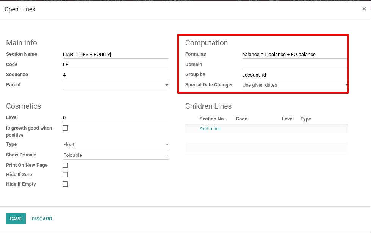Click the Section Name input field
Image resolution: width=371 pixels, height=233 pixels.
tap(116, 55)
